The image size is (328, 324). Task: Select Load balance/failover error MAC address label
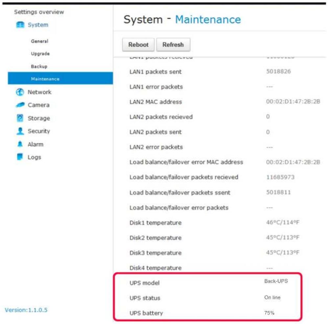pyautogui.click(x=186, y=162)
